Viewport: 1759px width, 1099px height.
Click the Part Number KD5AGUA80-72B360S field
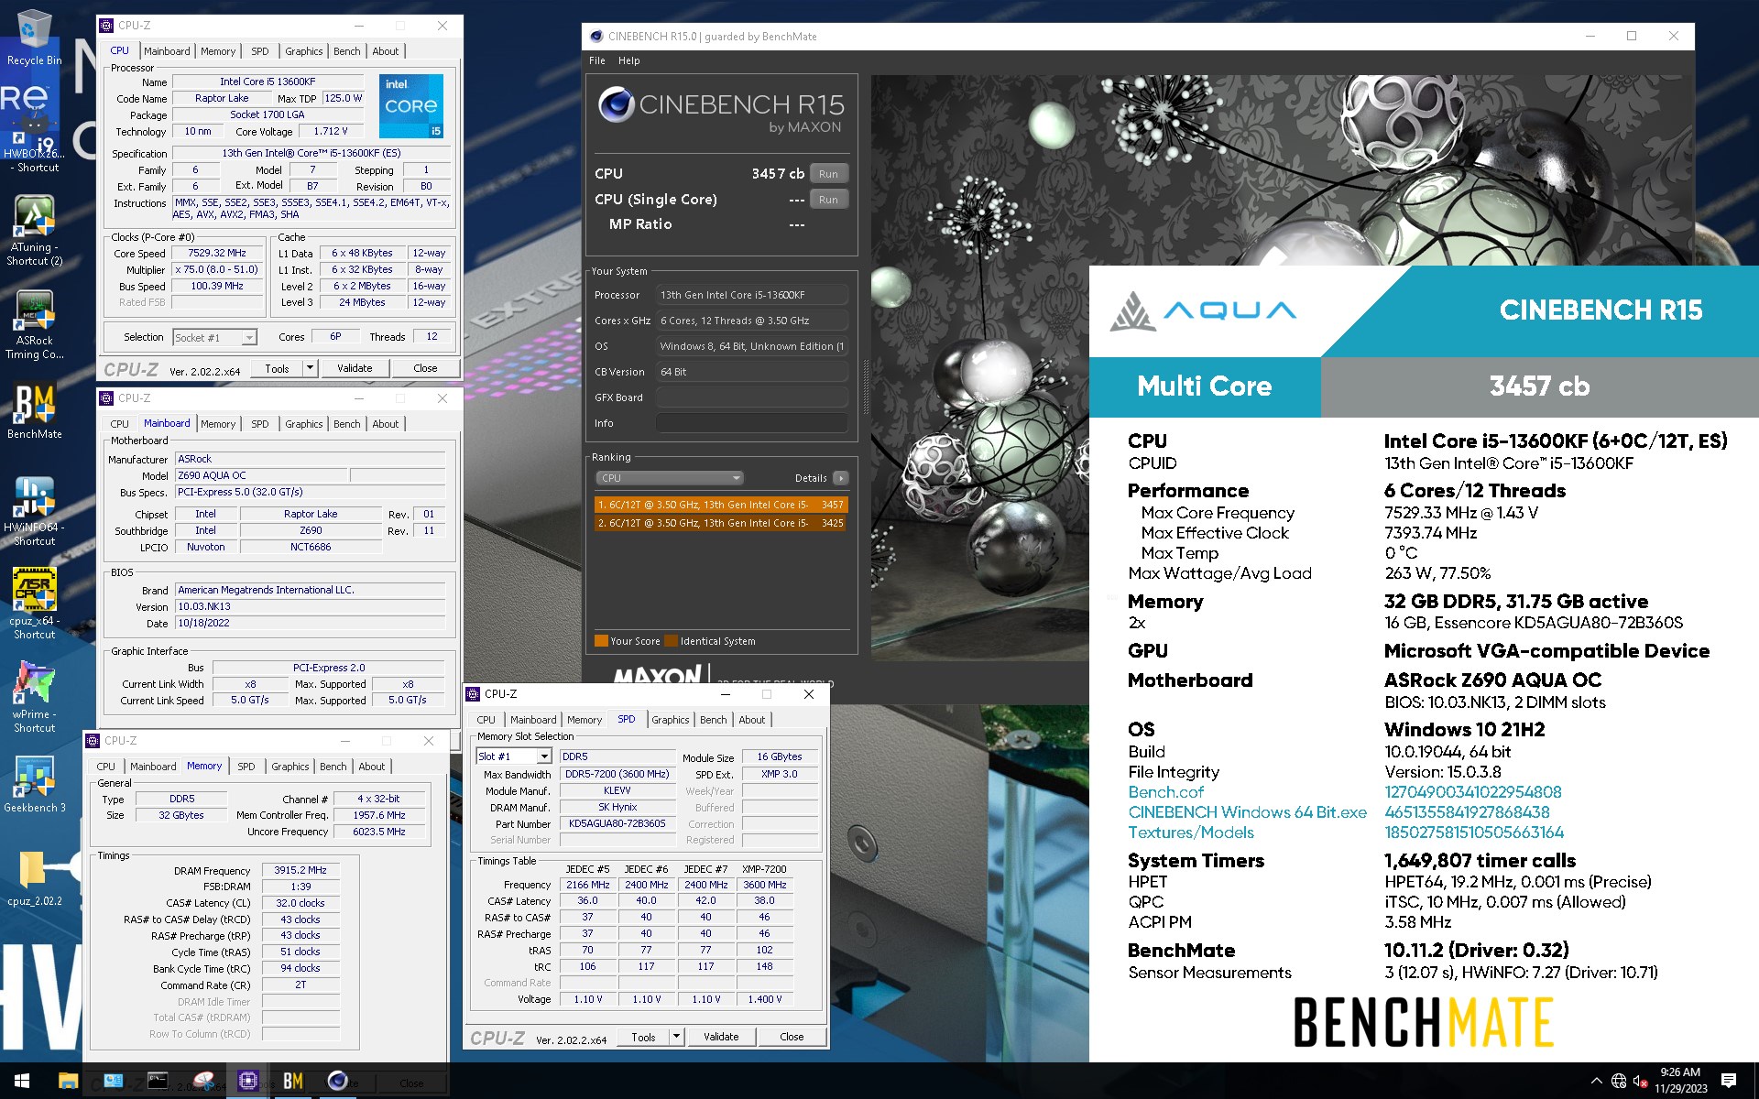pos(617,823)
